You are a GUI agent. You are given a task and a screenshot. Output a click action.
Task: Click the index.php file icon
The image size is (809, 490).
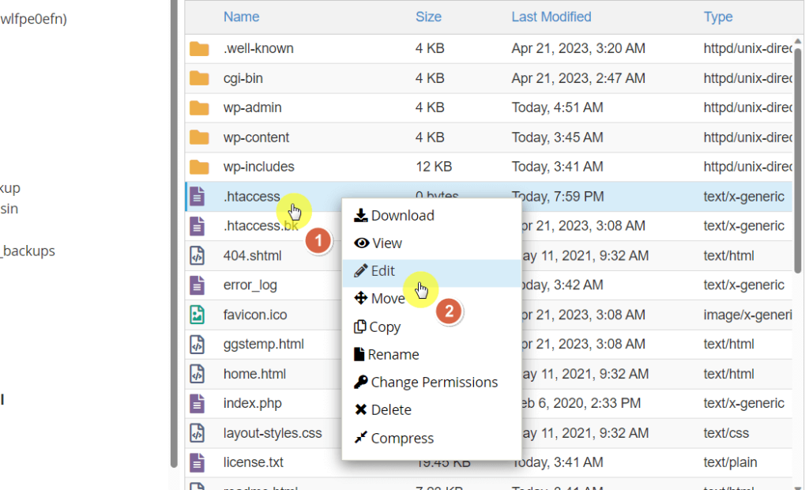click(197, 403)
